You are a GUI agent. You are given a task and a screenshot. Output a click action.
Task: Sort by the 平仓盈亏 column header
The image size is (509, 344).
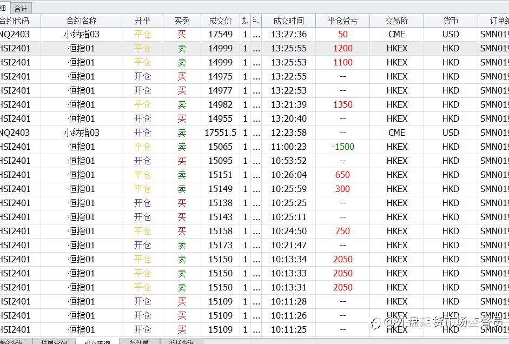click(342, 21)
